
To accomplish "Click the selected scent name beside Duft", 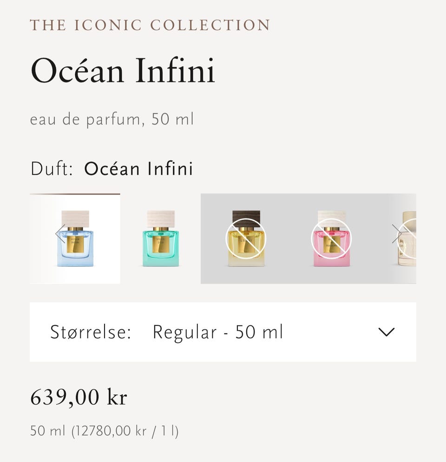I will [138, 169].
